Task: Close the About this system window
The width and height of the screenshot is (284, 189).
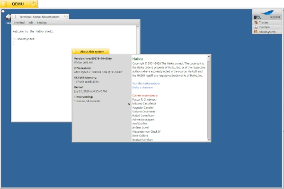Action: [75, 52]
